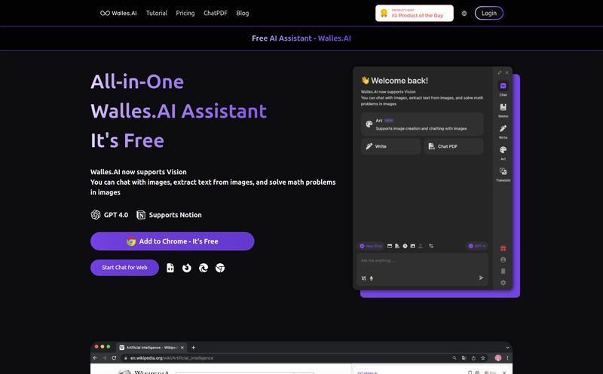Image resolution: width=603 pixels, height=374 pixels.
Task: Click the back arrow in demo browser
Action: point(95,358)
